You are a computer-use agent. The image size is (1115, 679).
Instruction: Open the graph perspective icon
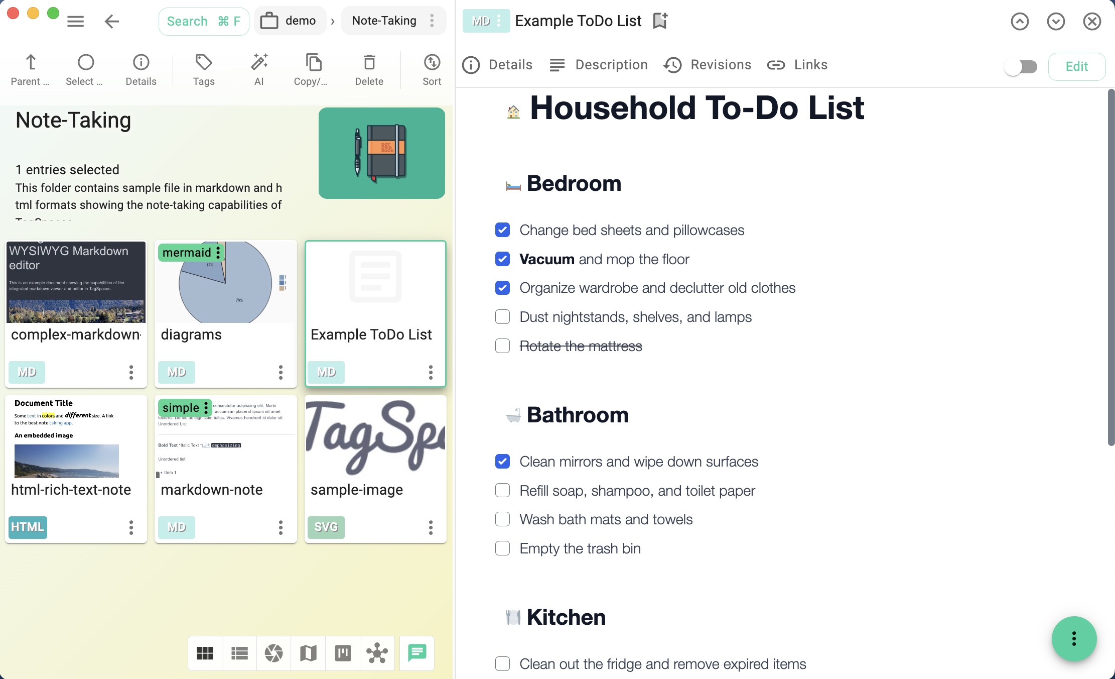coord(377,653)
